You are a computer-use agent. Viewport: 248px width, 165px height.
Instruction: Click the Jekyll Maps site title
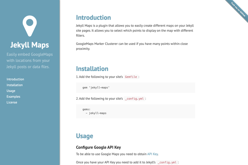pyautogui.click(x=29, y=45)
